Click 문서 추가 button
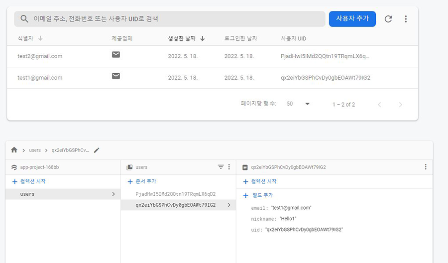 [x=142, y=181]
